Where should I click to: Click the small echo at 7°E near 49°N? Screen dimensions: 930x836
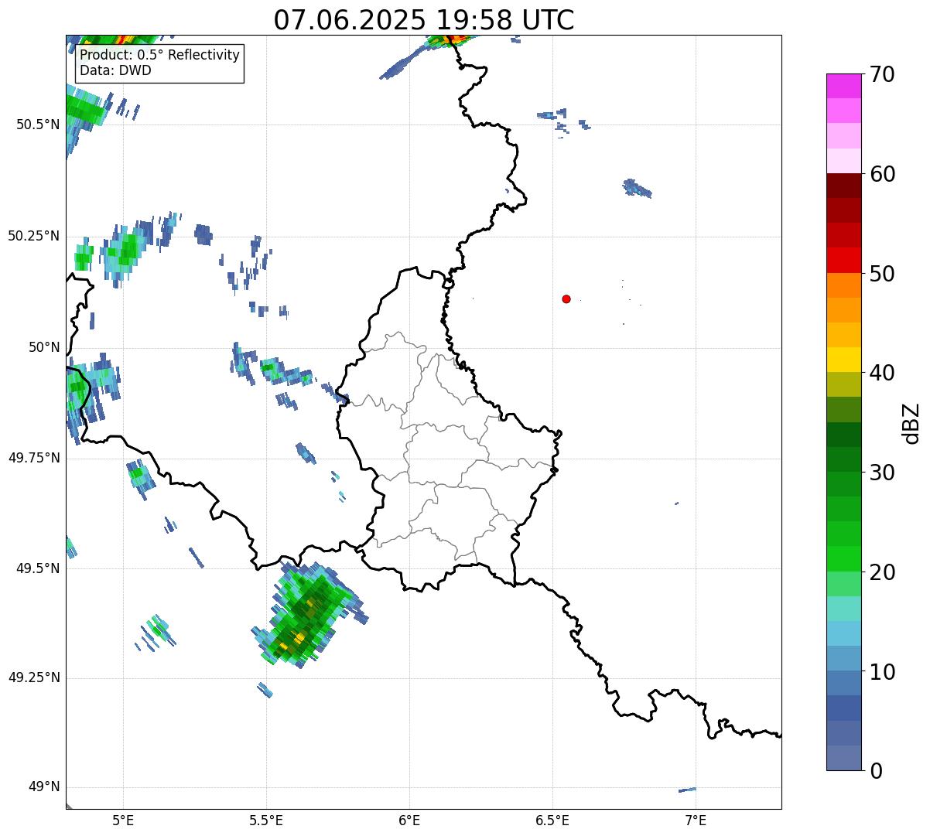point(687,790)
